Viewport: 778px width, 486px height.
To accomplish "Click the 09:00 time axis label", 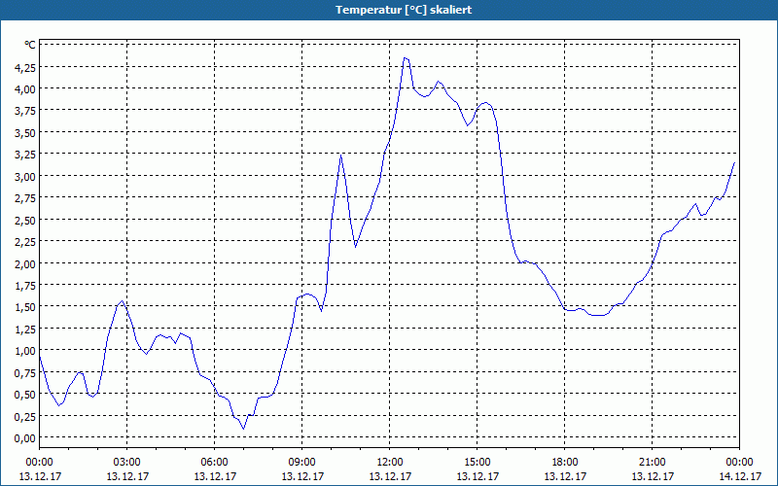I will (302, 463).
